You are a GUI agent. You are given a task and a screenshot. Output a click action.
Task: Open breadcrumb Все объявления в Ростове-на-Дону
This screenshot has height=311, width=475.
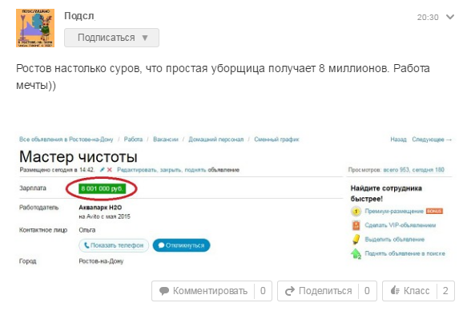click(66, 139)
